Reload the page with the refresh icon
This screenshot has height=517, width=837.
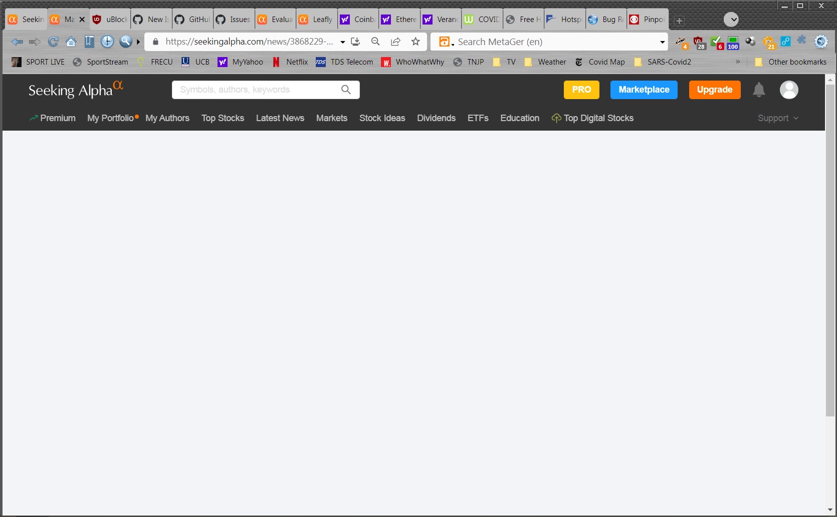coord(53,42)
